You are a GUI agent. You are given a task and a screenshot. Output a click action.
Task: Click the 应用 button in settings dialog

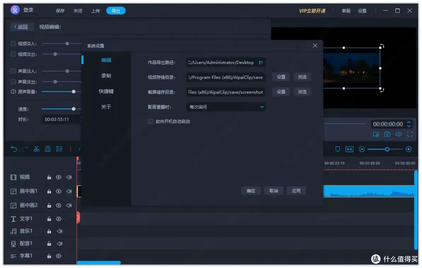point(296,190)
